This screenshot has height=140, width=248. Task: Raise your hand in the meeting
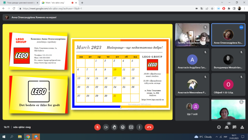click(x=114, y=127)
